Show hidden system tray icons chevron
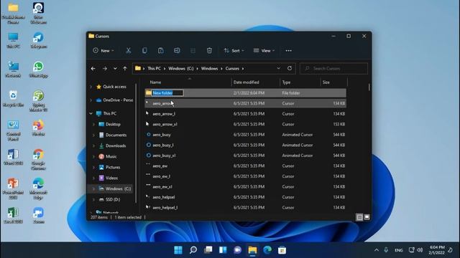 coord(377,250)
